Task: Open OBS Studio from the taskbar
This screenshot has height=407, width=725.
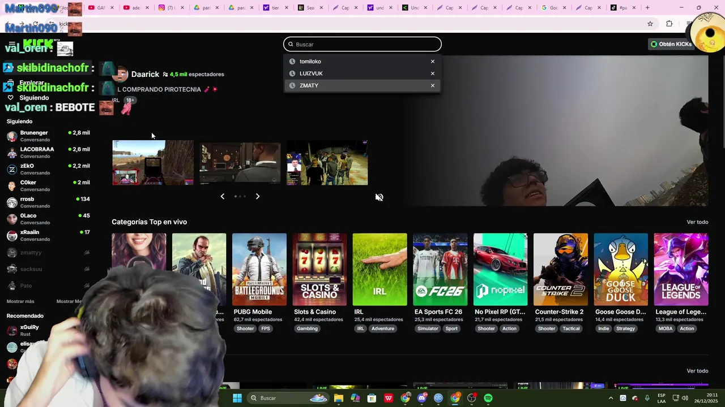Action: pos(471,398)
